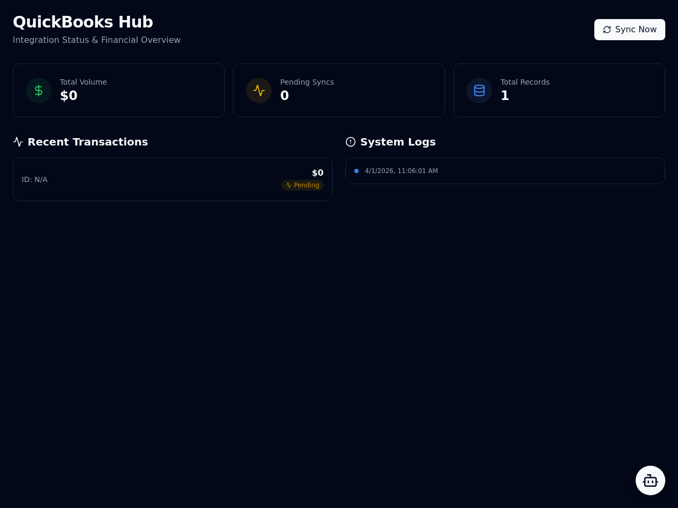This screenshot has height=508, width=678.
Task: Select the Total Volume $0 value
Action: [69, 96]
